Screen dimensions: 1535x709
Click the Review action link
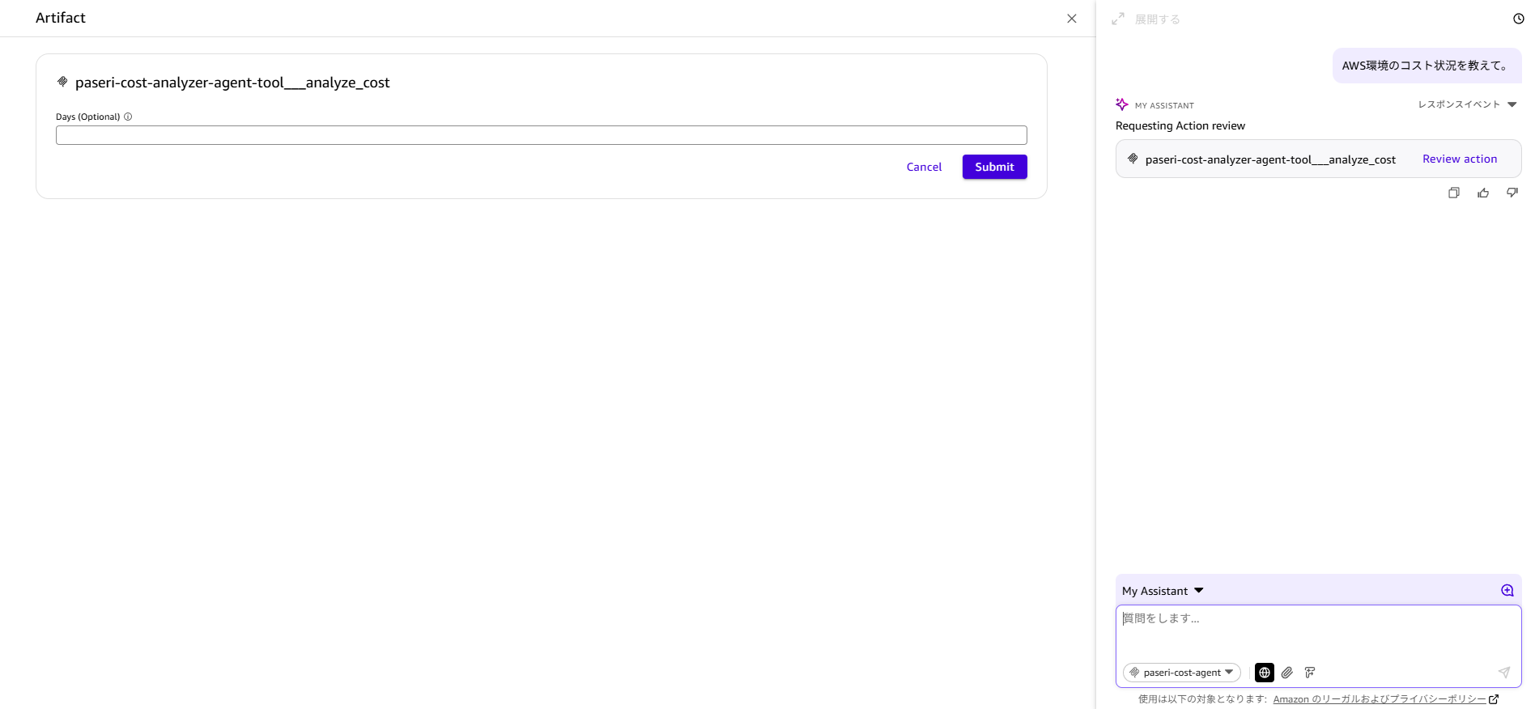1459,159
